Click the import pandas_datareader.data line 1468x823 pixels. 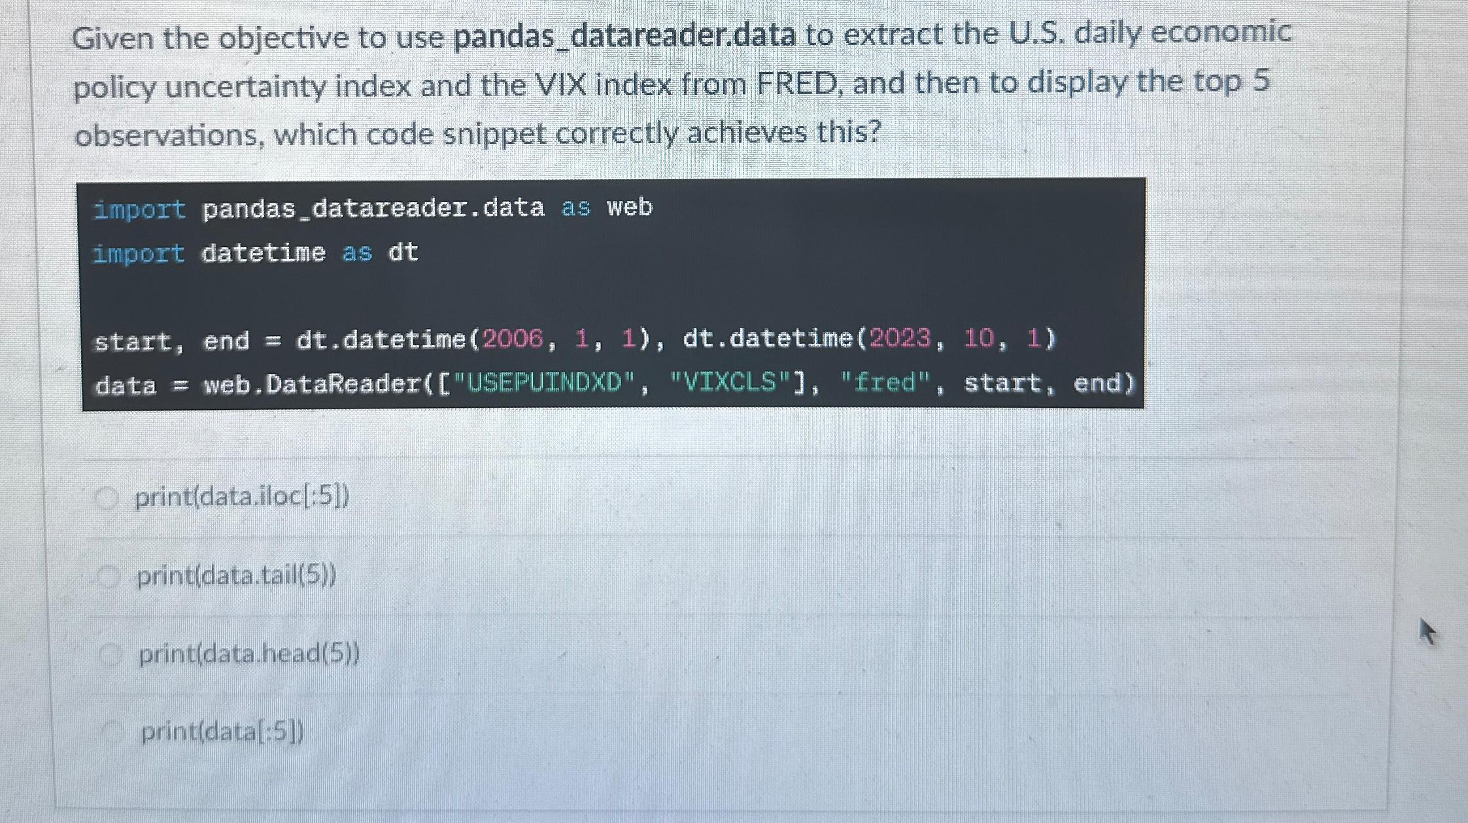pyautogui.click(x=373, y=208)
